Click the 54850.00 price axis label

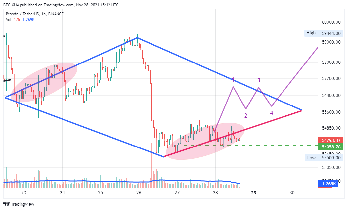[331, 128]
